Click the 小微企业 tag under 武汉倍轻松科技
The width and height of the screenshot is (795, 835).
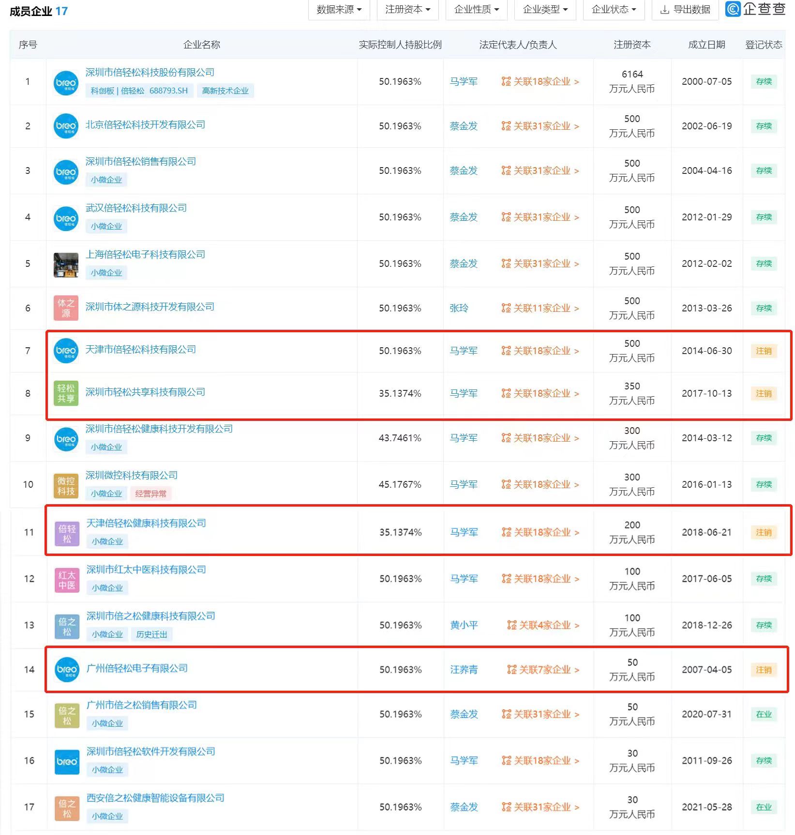(x=106, y=227)
